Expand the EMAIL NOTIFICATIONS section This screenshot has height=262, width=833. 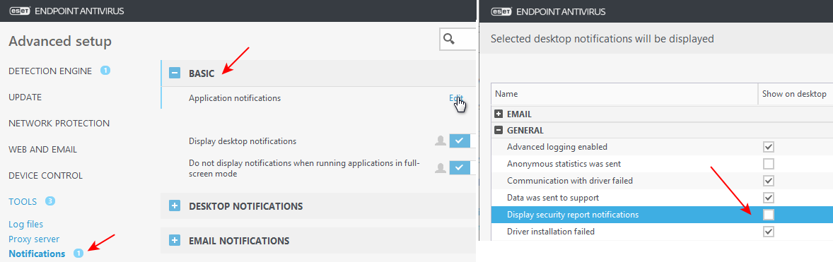175,240
